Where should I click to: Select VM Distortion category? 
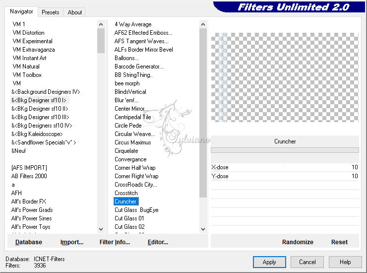29,33
